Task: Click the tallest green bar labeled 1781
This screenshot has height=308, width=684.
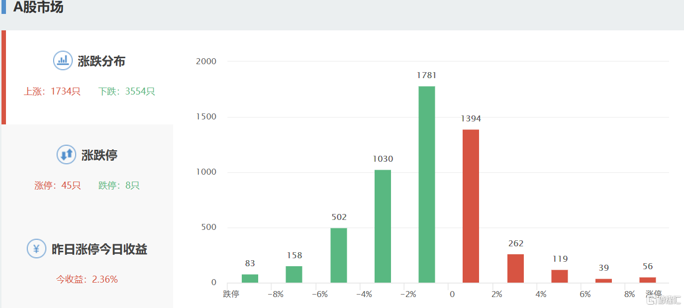Action: [426, 184]
